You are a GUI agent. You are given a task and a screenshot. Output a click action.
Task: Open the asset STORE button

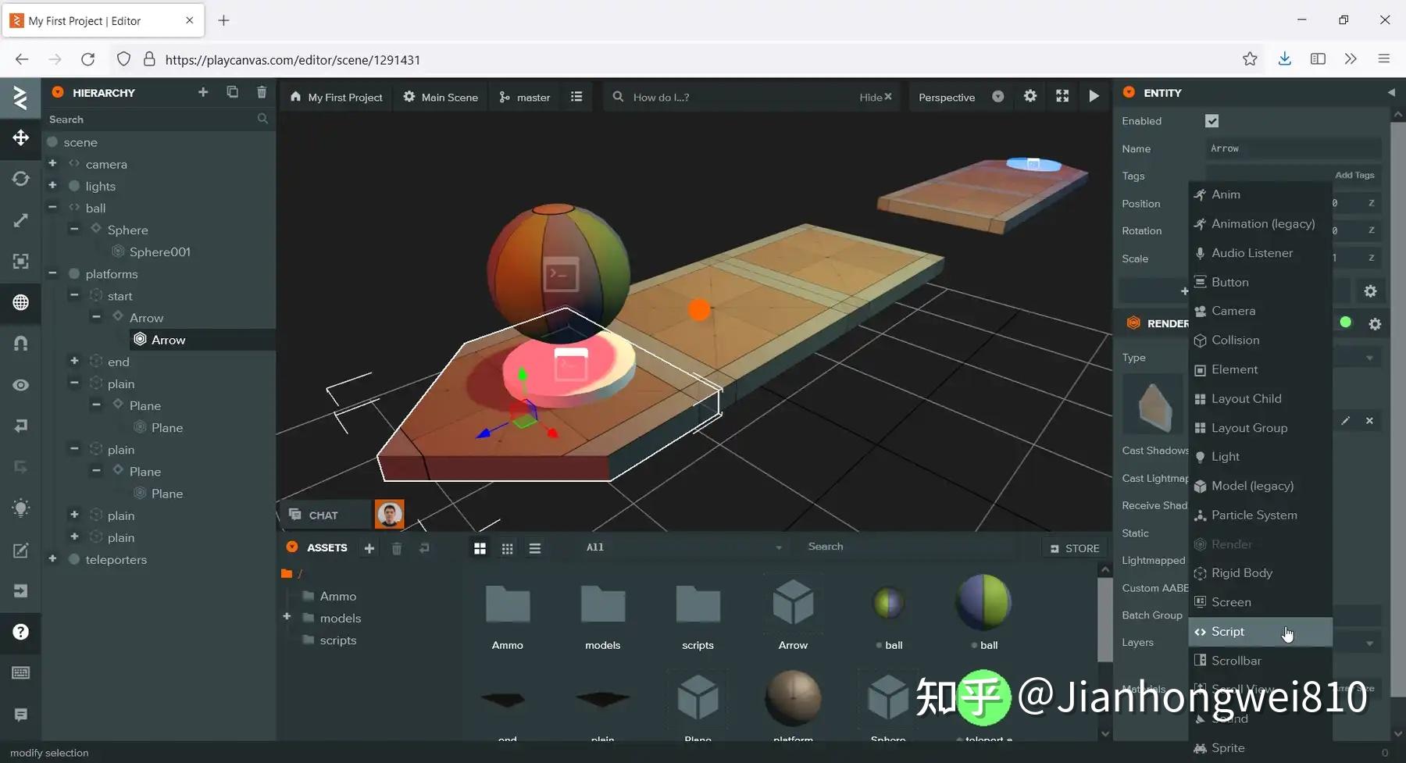pos(1075,548)
